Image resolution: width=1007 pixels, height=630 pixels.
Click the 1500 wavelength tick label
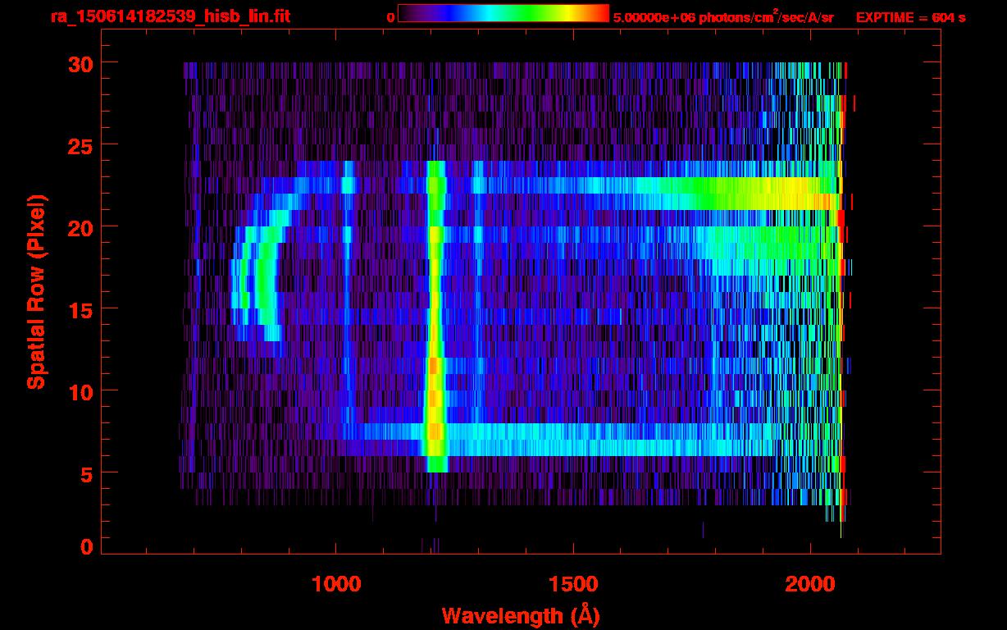tap(573, 583)
